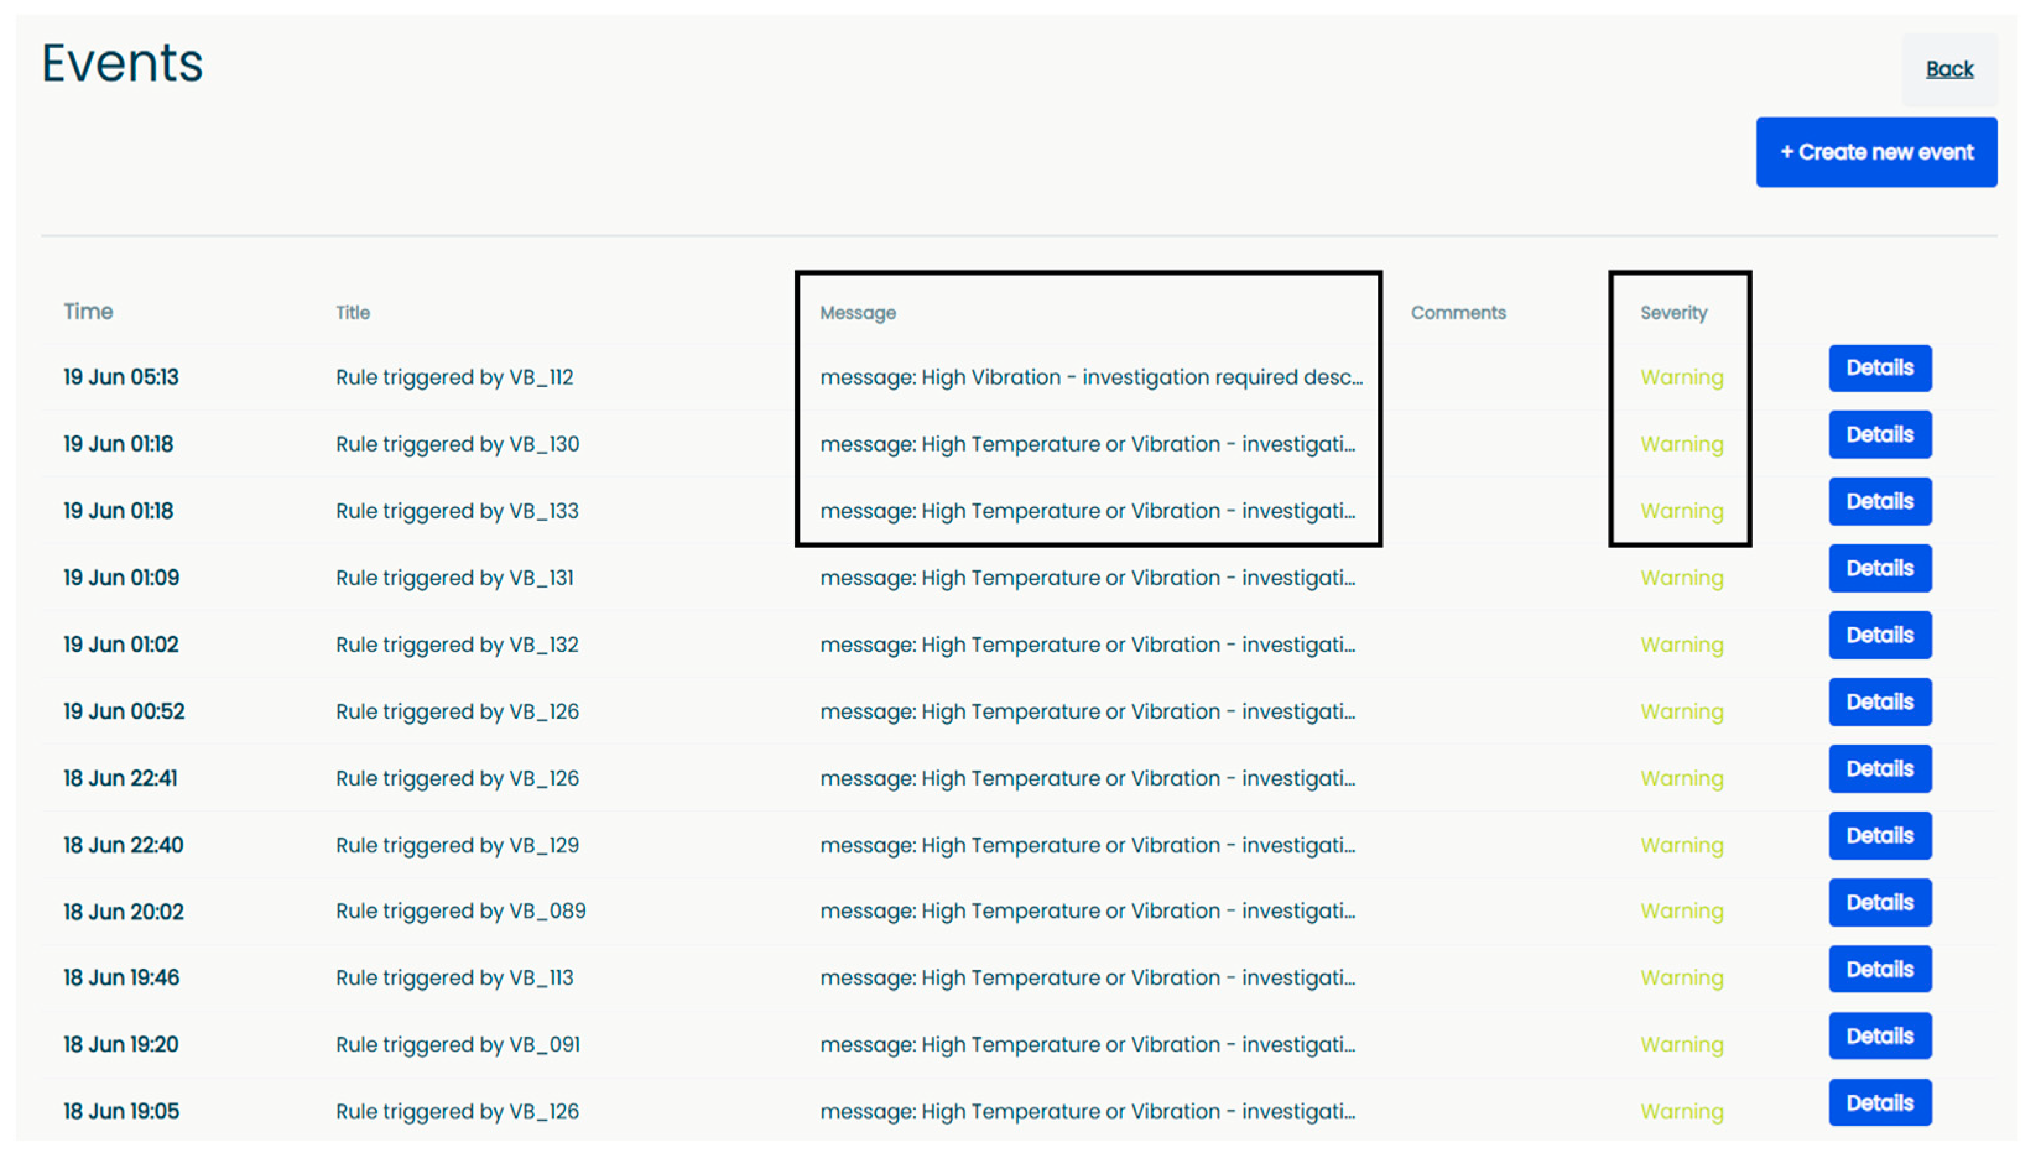This screenshot has height=1161, width=2036.
Task: Open Details for the VB_133 event
Action: click(x=1879, y=502)
